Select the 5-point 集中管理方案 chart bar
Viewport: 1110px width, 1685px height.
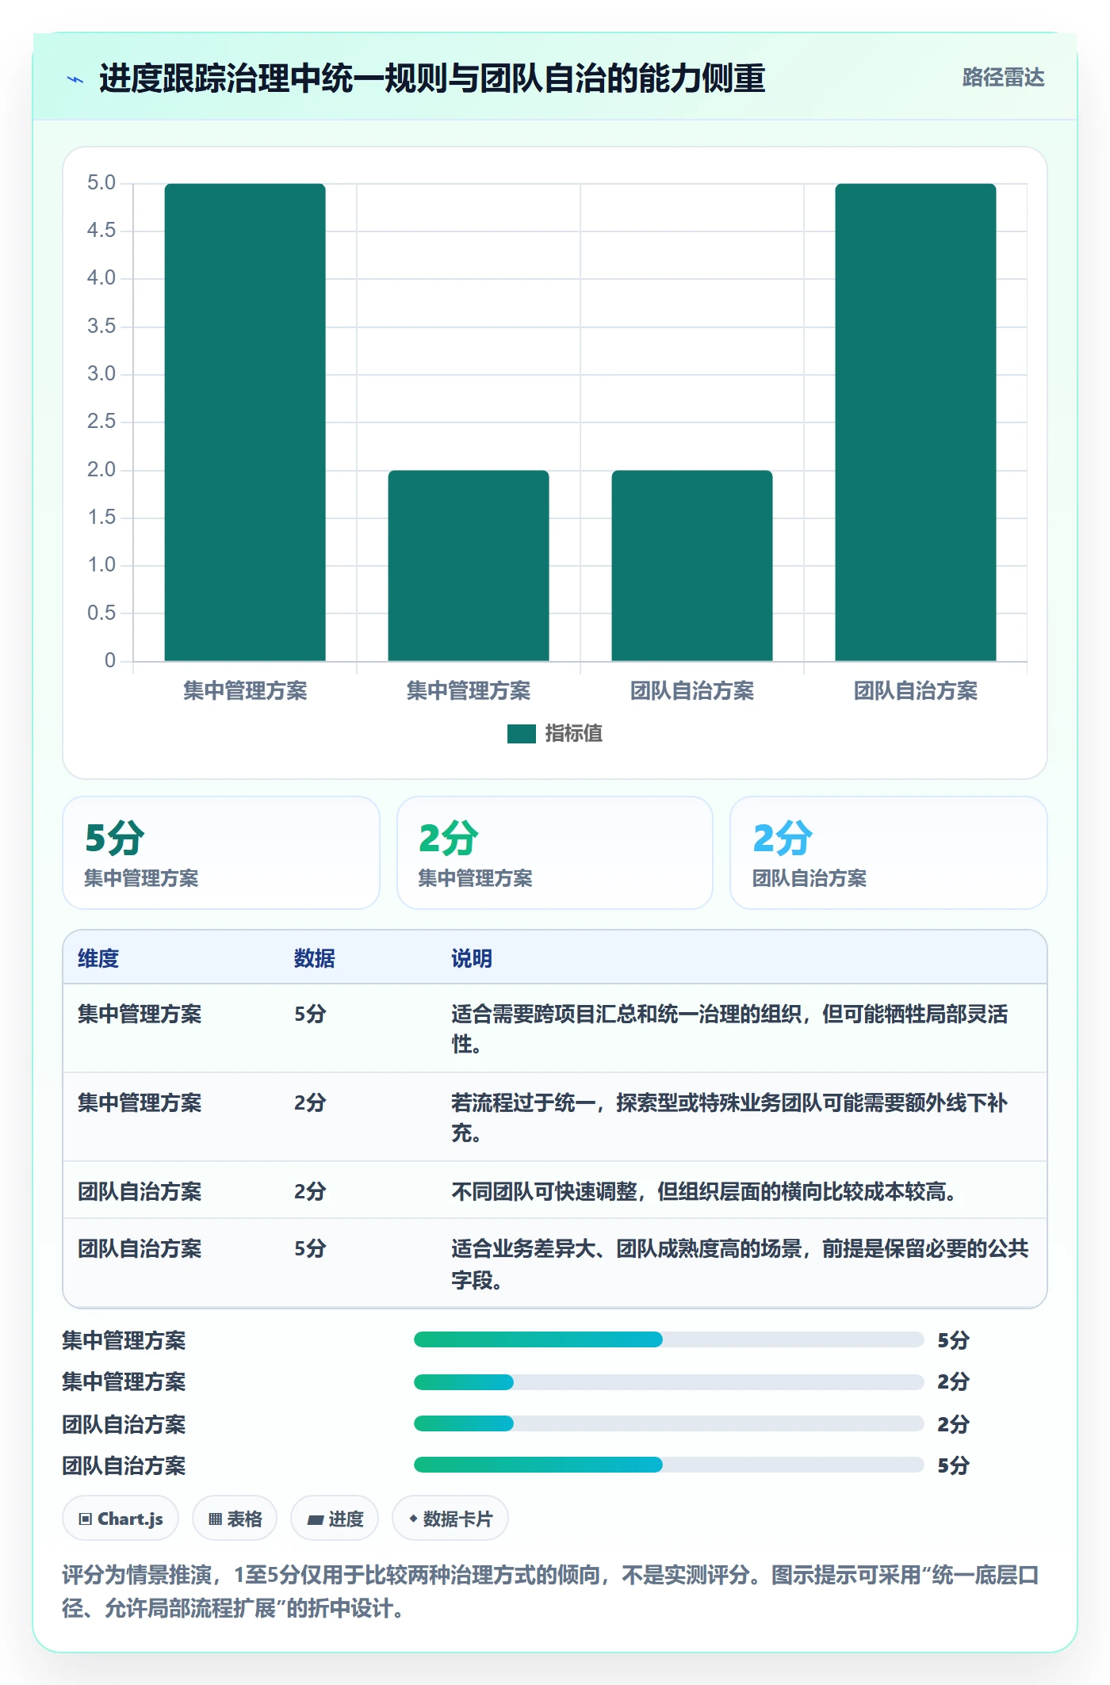click(245, 422)
